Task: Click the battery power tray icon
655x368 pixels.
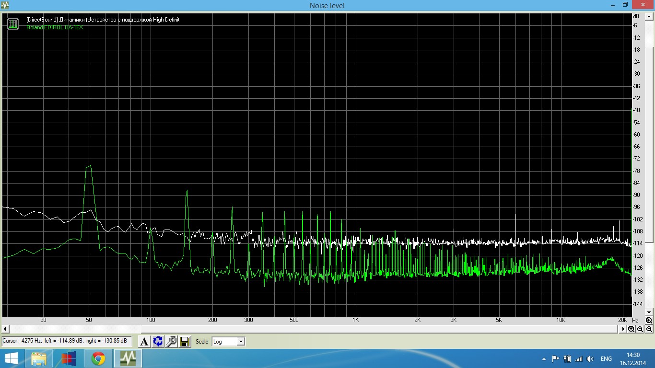Action: coord(567,358)
